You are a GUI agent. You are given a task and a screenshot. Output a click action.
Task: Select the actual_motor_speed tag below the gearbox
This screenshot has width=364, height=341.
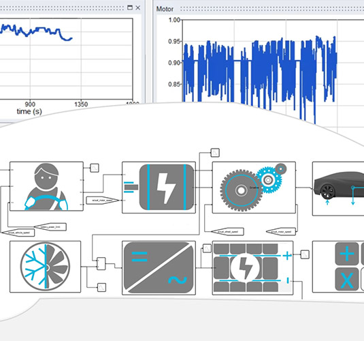(x=281, y=232)
